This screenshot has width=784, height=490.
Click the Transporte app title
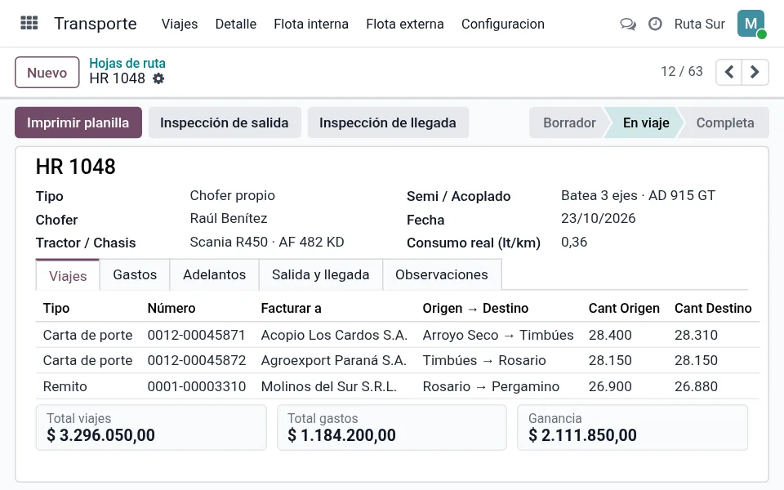tap(96, 24)
